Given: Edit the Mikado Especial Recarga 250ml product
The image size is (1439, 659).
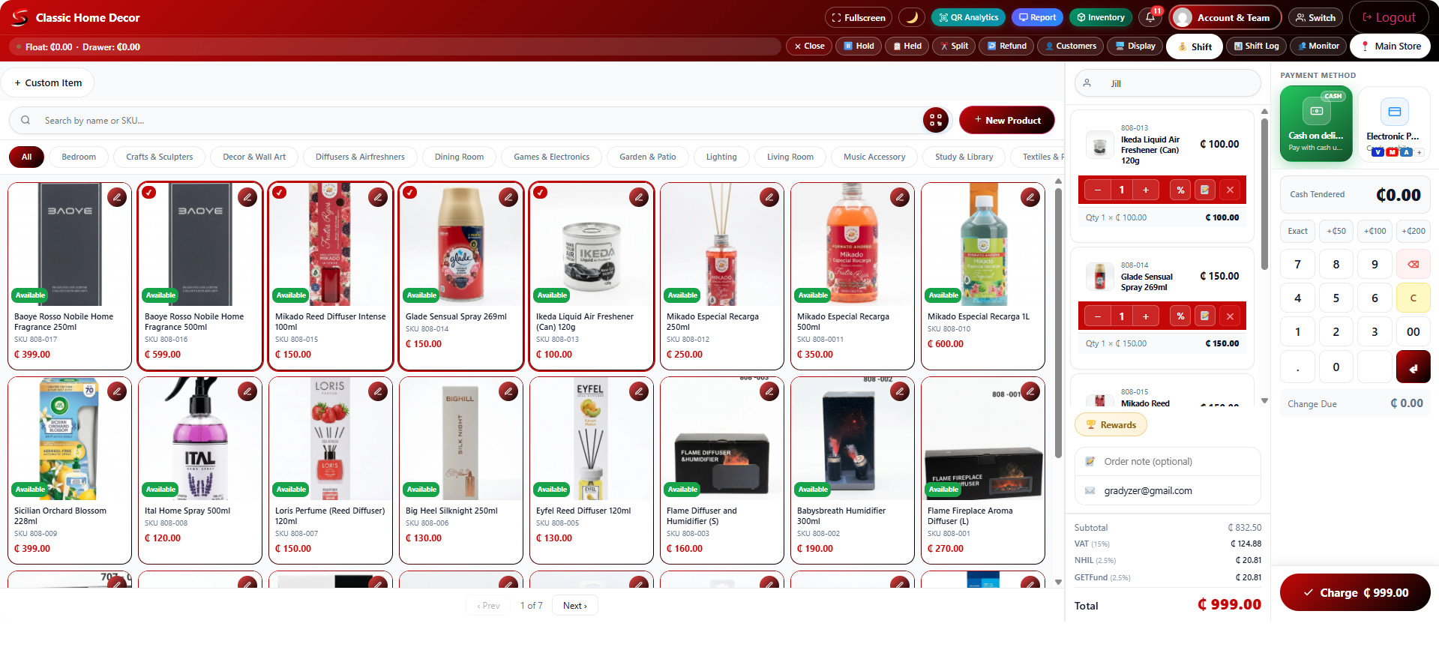Looking at the screenshot, I should [769, 197].
